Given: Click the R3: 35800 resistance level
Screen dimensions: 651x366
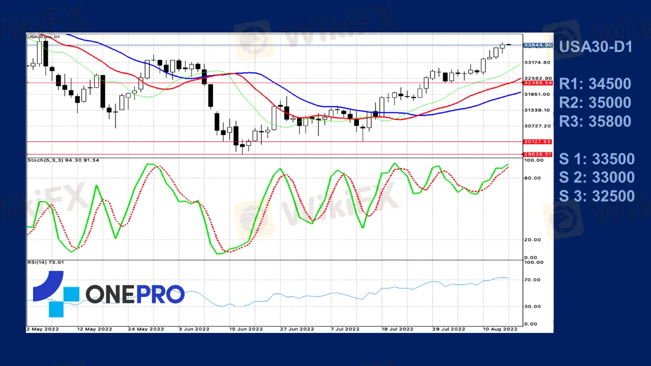Looking at the screenshot, I should [595, 121].
